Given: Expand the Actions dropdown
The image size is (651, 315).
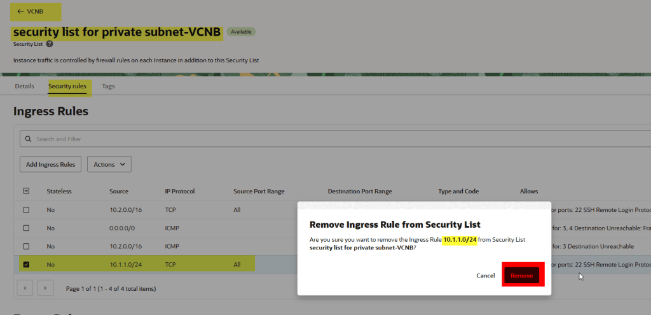Looking at the screenshot, I should coord(109,165).
